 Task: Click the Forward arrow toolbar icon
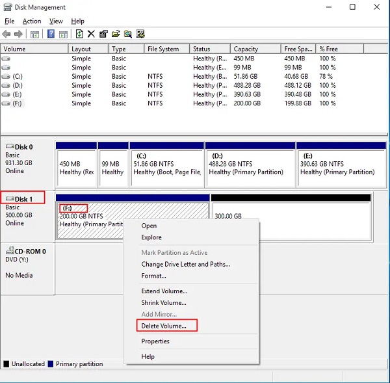pyautogui.click(x=18, y=34)
